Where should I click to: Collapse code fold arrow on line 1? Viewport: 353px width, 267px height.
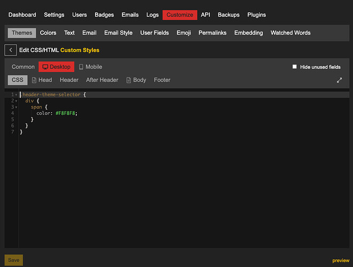point(16,95)
